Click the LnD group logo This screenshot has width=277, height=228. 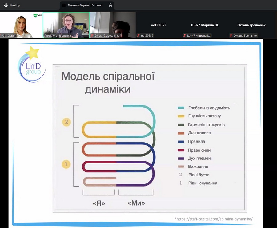pyautogui.click(x=31, y=65)
